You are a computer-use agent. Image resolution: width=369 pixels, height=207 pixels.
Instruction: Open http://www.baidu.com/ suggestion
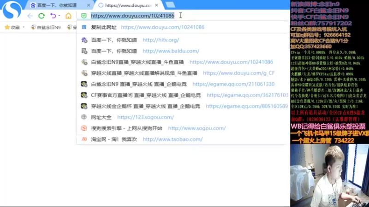[171, 51]
